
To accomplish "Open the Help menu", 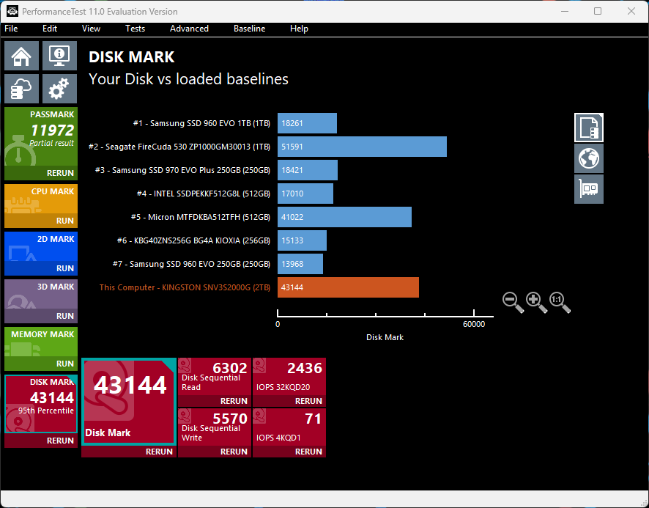I will [299, 29].
